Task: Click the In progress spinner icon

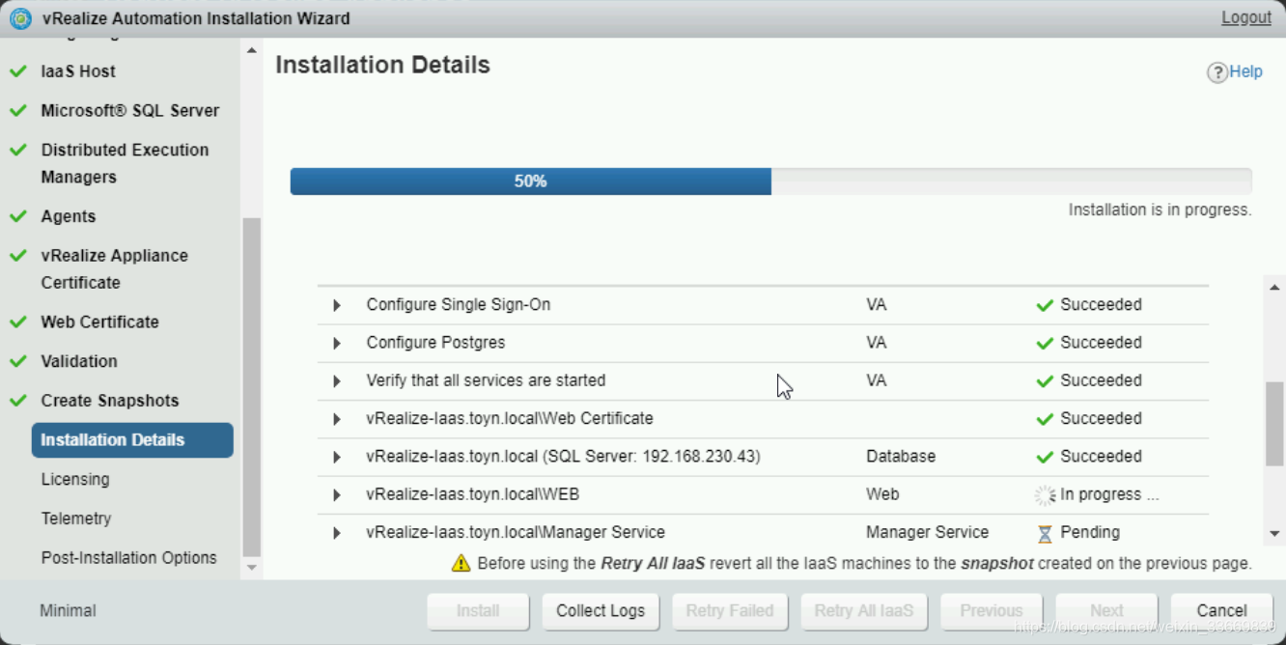Action: pyautogui.click(x=1045, y=495)
